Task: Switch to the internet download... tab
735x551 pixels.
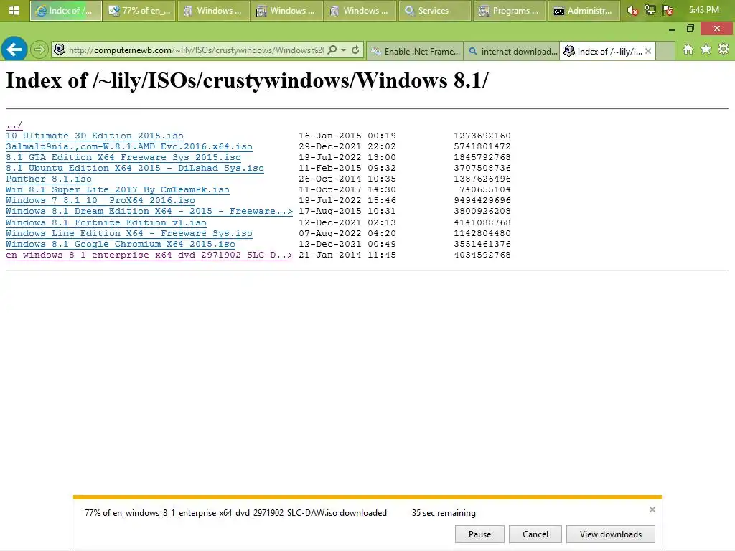Action: [511, 51]
